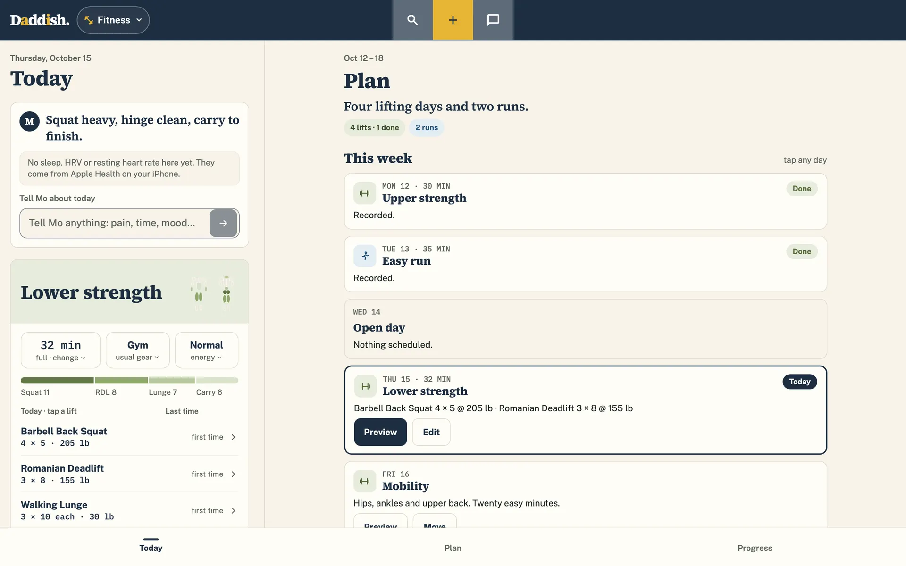Open Friday Mobility title
Screen dimensions: 906x566
405,486
